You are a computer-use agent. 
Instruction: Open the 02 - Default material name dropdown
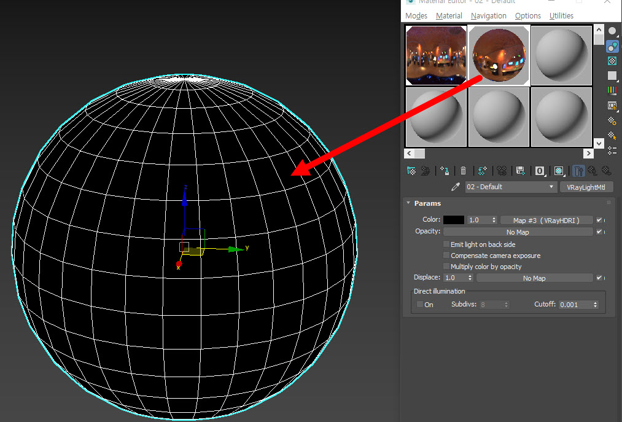click(510, 187)
